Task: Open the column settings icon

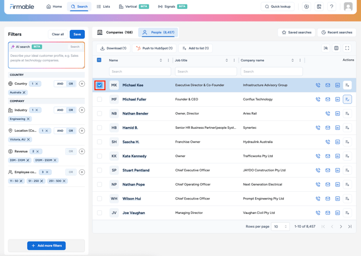Action: click(337, 48)
